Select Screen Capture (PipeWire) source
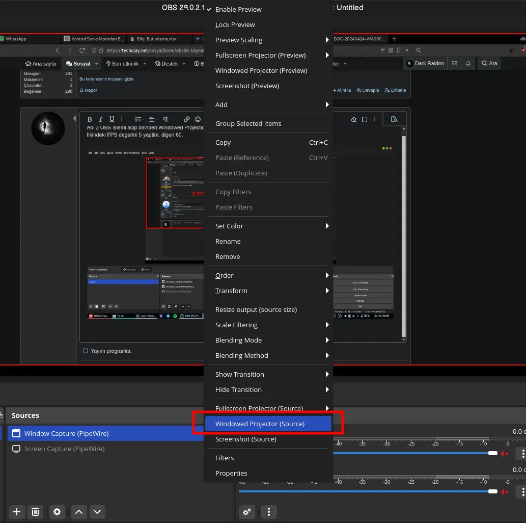This screenshot has height=523, width=526. point(106,449)
